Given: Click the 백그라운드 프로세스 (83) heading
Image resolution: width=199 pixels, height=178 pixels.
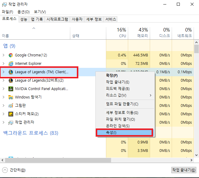Looking at the screenshot, I should click(x=31, y=133).
